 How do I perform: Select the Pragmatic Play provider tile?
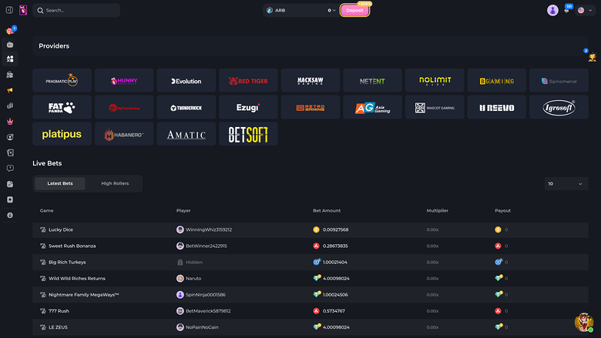[x=62, y=80]
